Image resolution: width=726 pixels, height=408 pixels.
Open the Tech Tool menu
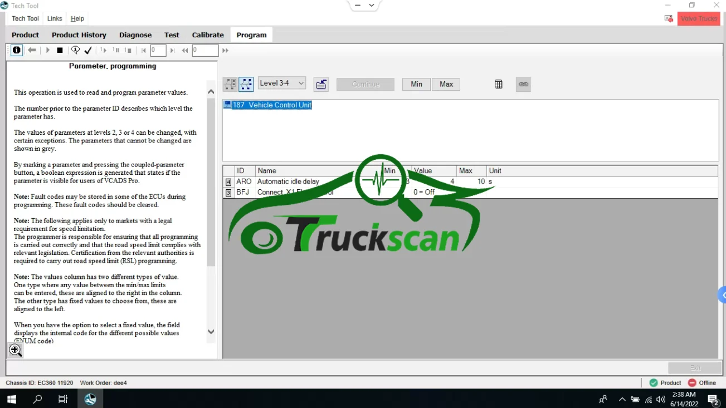pos(26,19)
